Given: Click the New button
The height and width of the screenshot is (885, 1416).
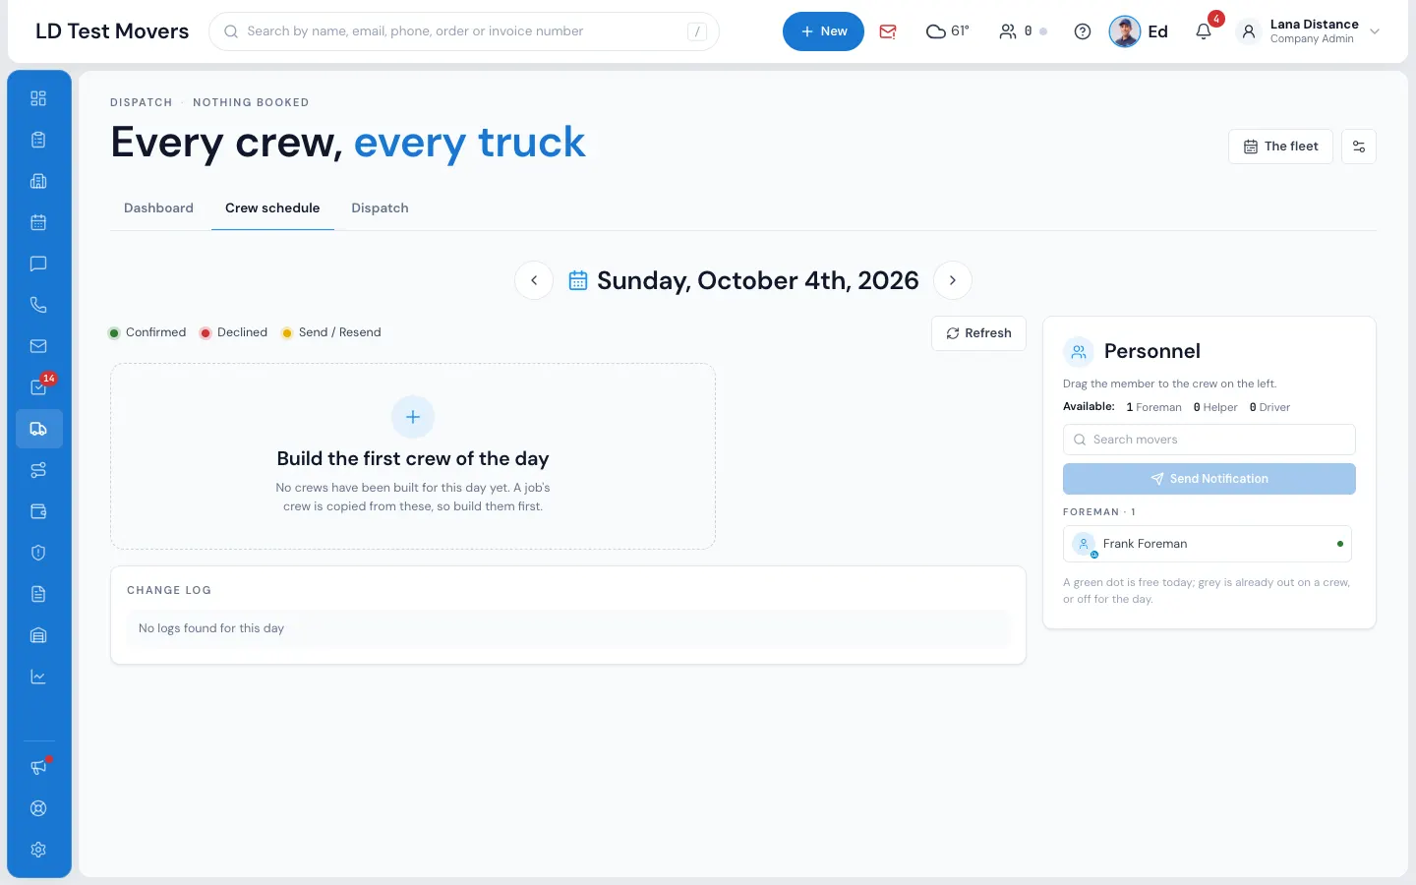Looking at the screenshot, I should click(823, 31).
